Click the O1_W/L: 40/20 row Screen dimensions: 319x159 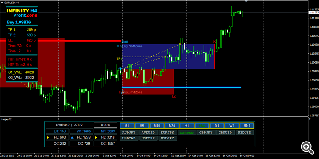tap(21, 72)
